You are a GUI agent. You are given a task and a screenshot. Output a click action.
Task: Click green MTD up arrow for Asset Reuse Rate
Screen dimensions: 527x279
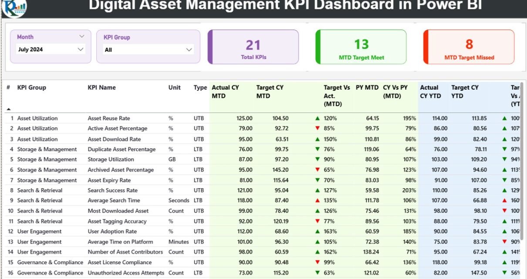(x=318, y=118)
